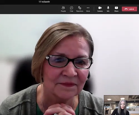The width and height of the screenshot is (139, 115).
Task: Click the Share screen tray icon
Action: 116,8
